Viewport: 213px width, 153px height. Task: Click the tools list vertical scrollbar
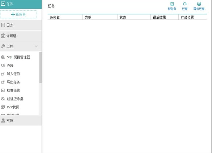[x=41, y=67]
